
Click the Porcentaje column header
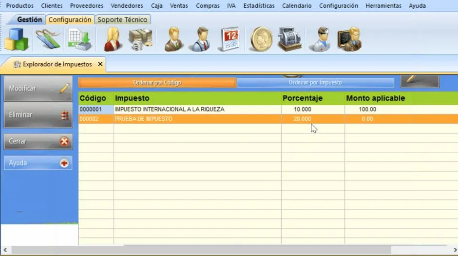[x=312, y=98]
